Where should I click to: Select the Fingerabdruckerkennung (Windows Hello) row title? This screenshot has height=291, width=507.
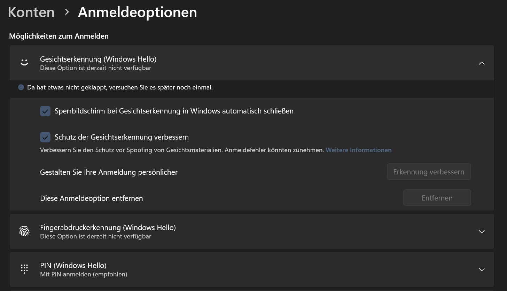(108, 228)
